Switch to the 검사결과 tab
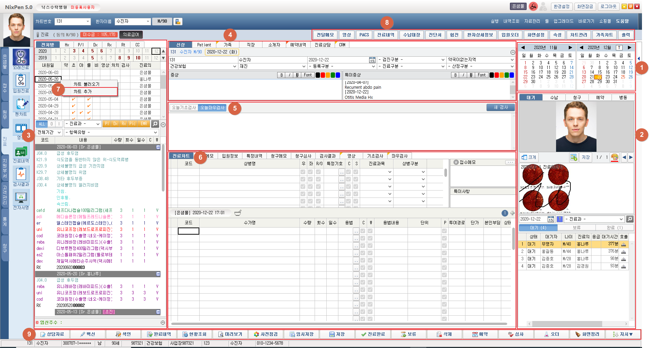This screenshot has width=650, height=348. pos(327,156)
